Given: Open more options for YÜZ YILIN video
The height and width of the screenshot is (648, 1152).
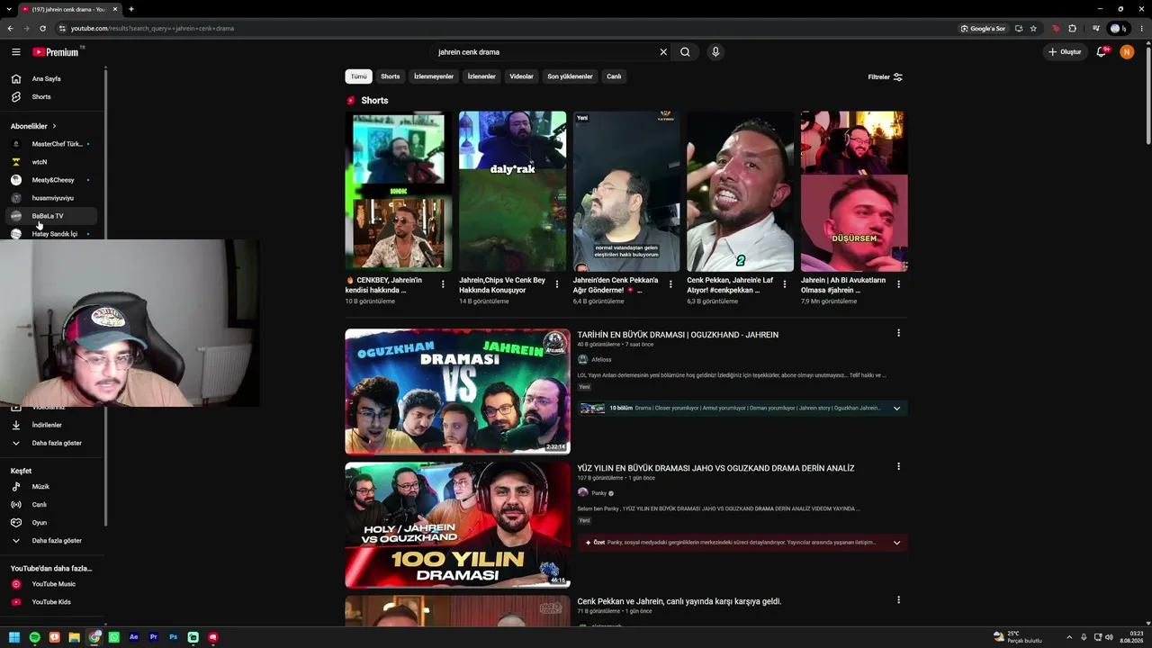Looking at the screenshot, I should (898, 466).
